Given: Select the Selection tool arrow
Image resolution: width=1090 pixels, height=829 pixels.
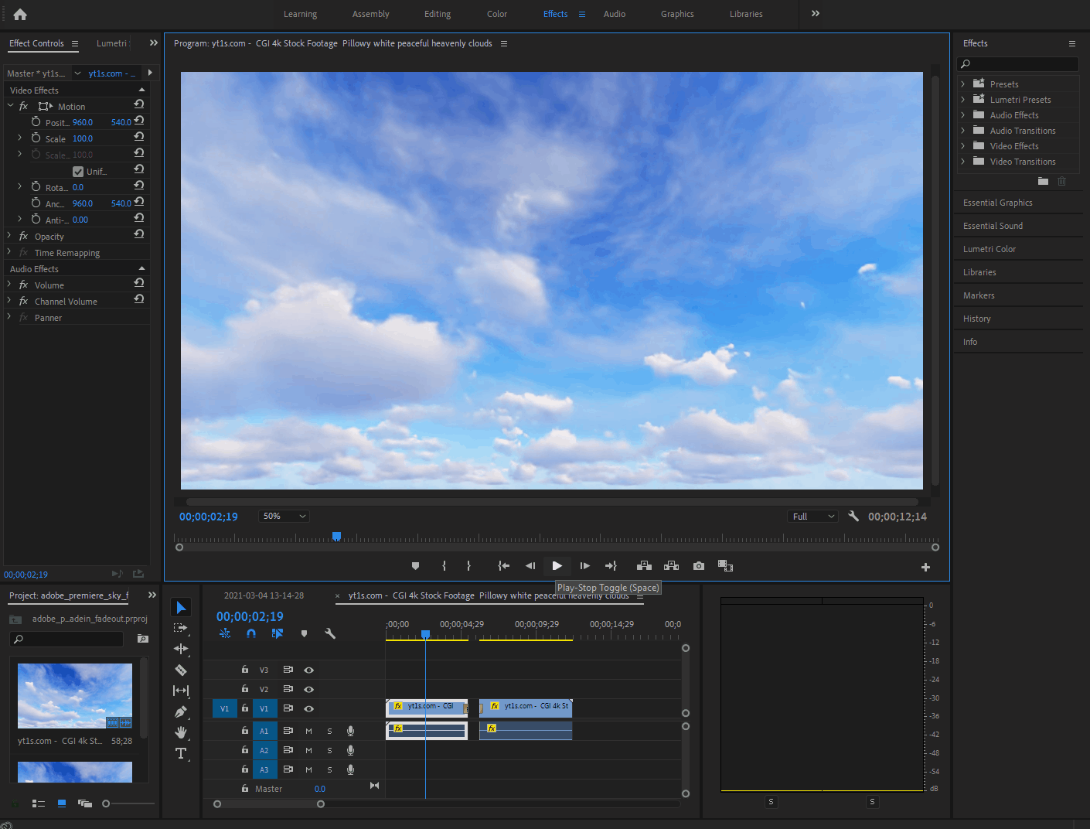Looking at the screenshot, I should click(181, 608).
